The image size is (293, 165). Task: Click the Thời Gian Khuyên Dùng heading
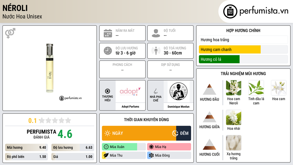[x=146, y=120]
